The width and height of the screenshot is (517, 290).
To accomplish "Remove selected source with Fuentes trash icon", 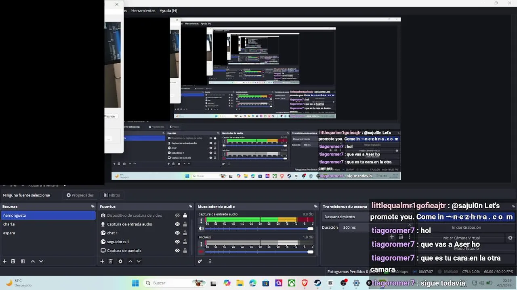I will [x=110, y=261].
